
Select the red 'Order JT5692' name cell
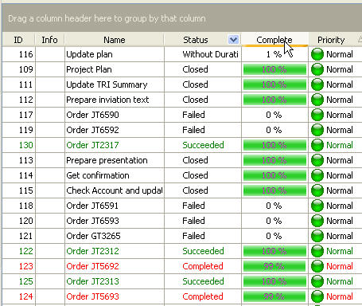pos(115,266)
